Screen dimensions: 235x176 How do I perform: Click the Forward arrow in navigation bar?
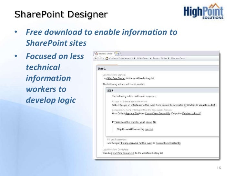click(x=100, y=58)
